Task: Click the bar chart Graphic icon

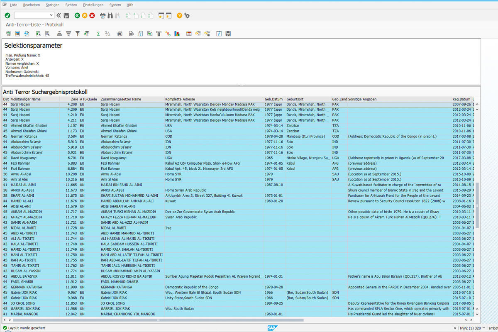Action: (x=177, y=34)
